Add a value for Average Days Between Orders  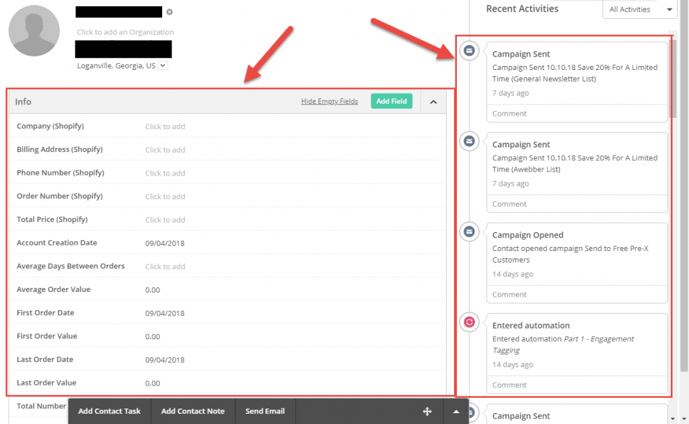166,267
